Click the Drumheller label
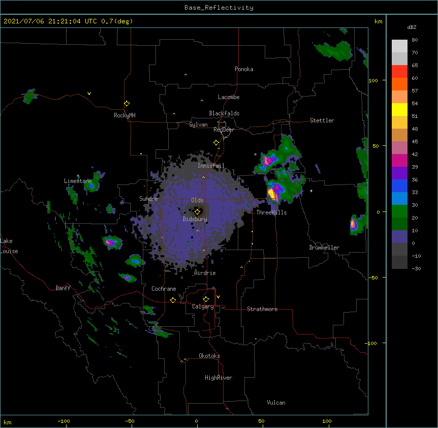This screenshot has height=428, width=438. [x=324, y=248]
